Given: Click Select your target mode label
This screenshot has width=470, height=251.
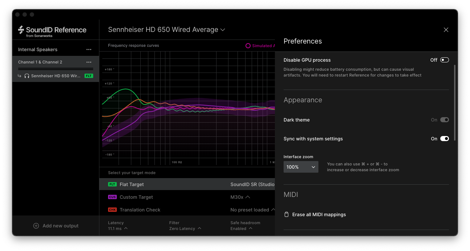Looking at the screenshot, I should 132,173.
